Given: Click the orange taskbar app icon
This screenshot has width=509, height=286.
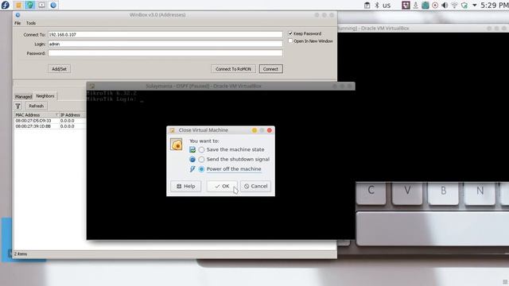Looking at the screenshot, I should click(x=18, y=6).
